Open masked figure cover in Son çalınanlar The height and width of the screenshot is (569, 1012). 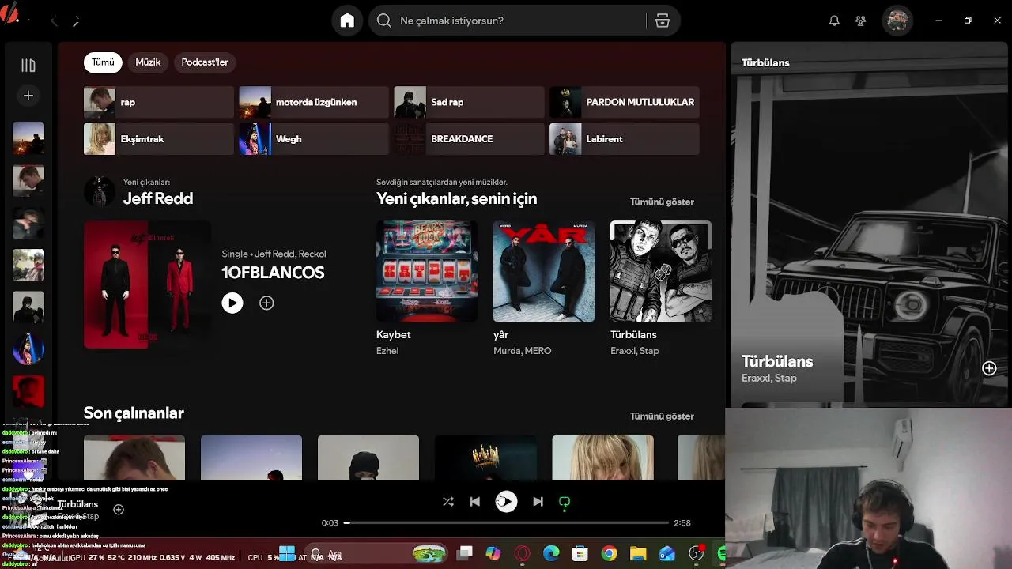coord(368,458)
